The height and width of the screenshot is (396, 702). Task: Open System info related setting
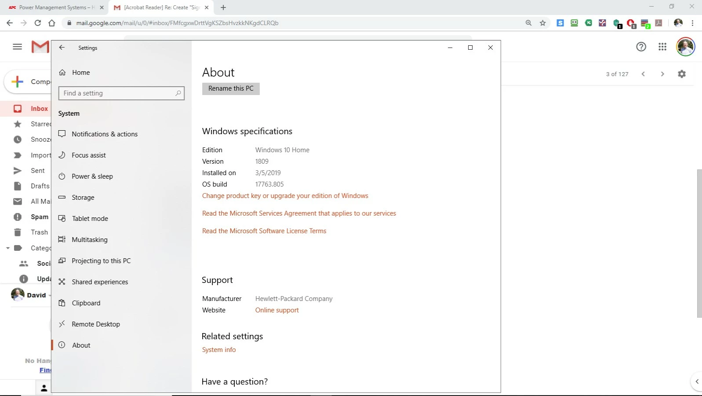pyautogui.click(x=219, y=350)
